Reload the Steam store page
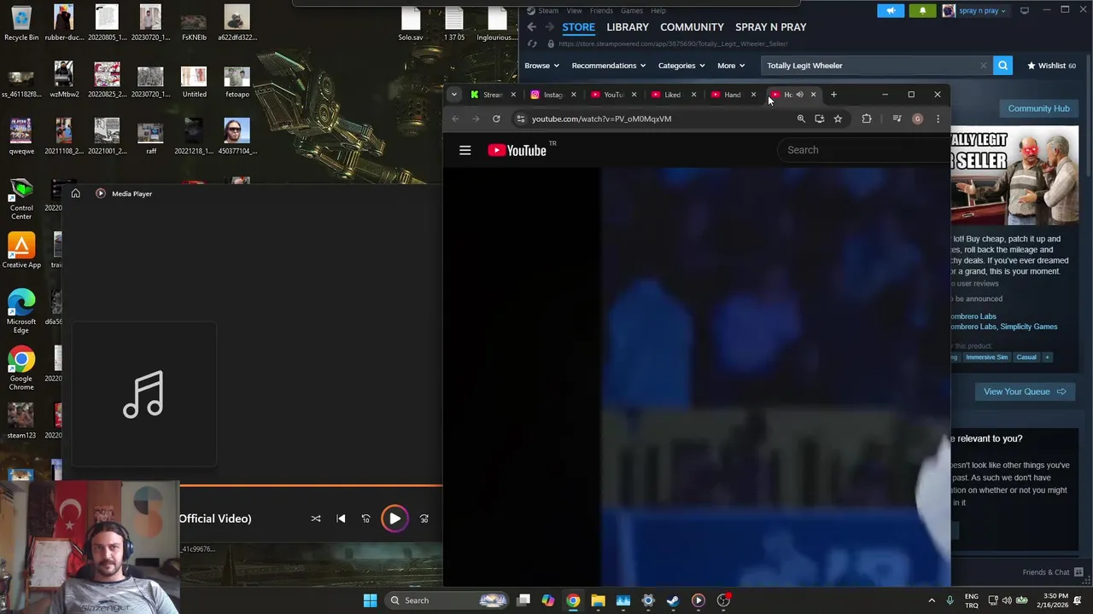Viewport: 1093px width, 614px height. 532,43
